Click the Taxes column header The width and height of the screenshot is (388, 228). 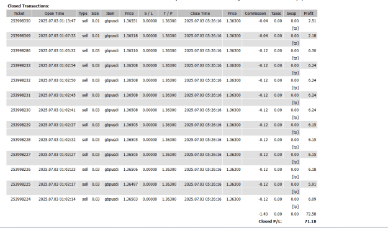point(276,14)
